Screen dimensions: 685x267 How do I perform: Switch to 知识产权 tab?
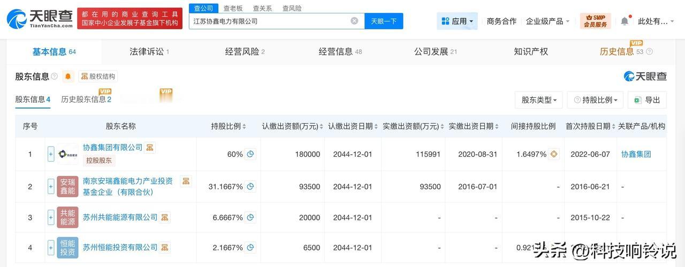(531, 51)
